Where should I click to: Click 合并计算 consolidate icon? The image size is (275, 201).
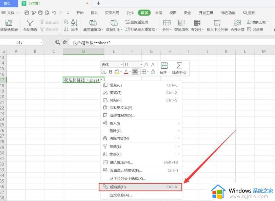(237, 25)
